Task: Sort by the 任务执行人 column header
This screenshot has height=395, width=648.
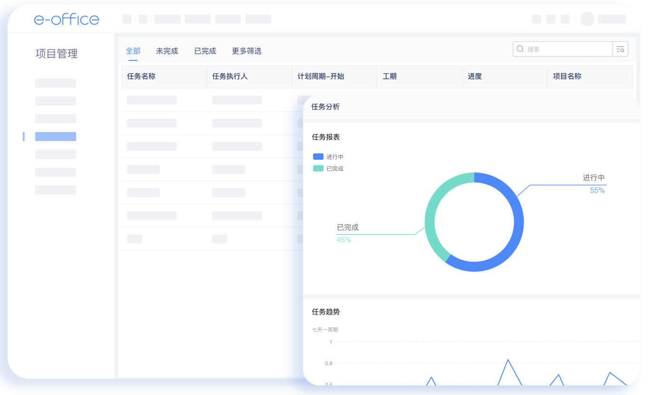Action: [x=230, y=76]
